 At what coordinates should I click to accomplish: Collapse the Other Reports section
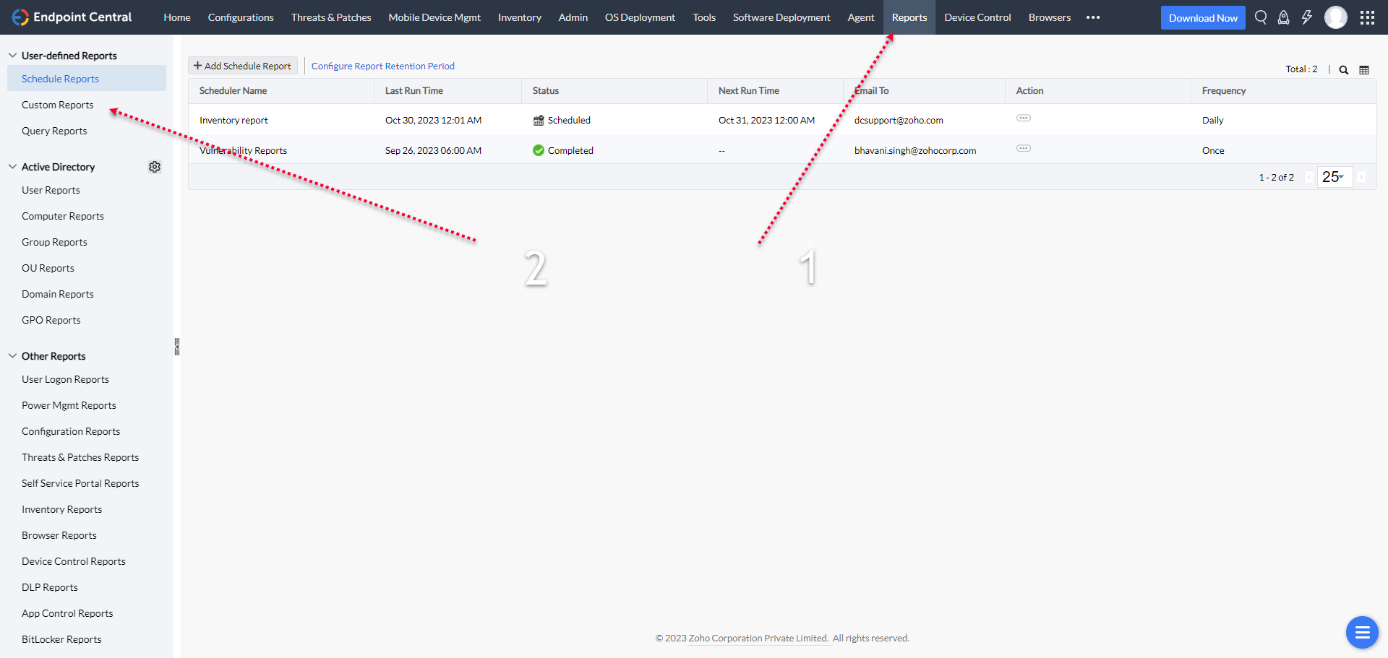point(12,356)
